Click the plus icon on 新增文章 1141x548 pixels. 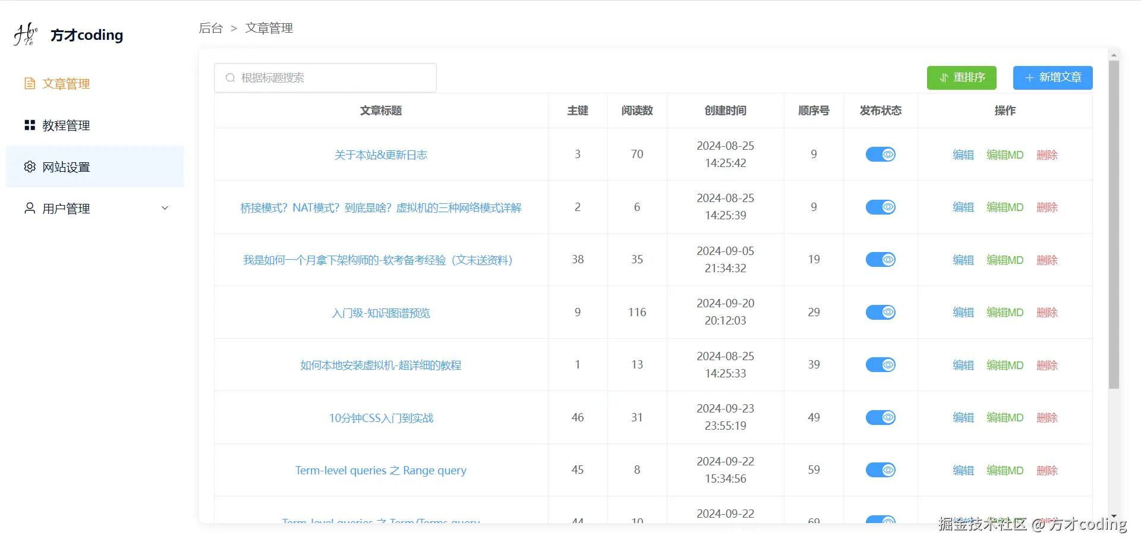(1030, 78)
